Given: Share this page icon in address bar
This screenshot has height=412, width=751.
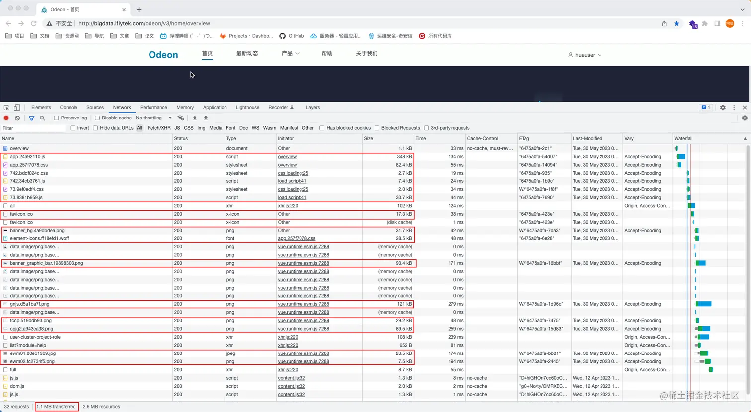Looking at the screenshot, I should 664,23.
